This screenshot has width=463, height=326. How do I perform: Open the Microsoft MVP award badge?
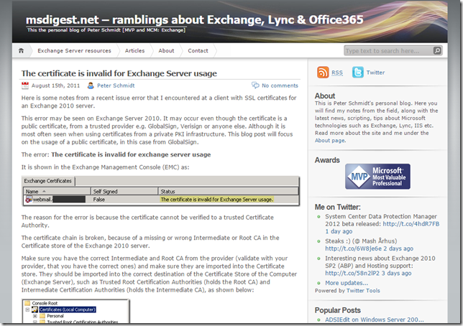377,177
